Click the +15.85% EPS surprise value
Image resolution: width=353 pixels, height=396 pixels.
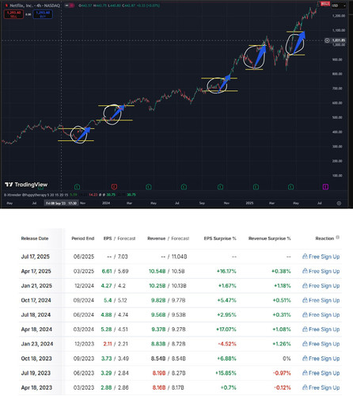[x=226, y=373]
